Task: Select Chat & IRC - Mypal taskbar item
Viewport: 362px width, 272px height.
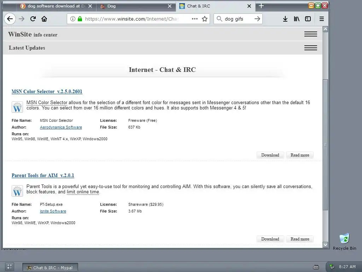Action: click(x=50, y=267)
